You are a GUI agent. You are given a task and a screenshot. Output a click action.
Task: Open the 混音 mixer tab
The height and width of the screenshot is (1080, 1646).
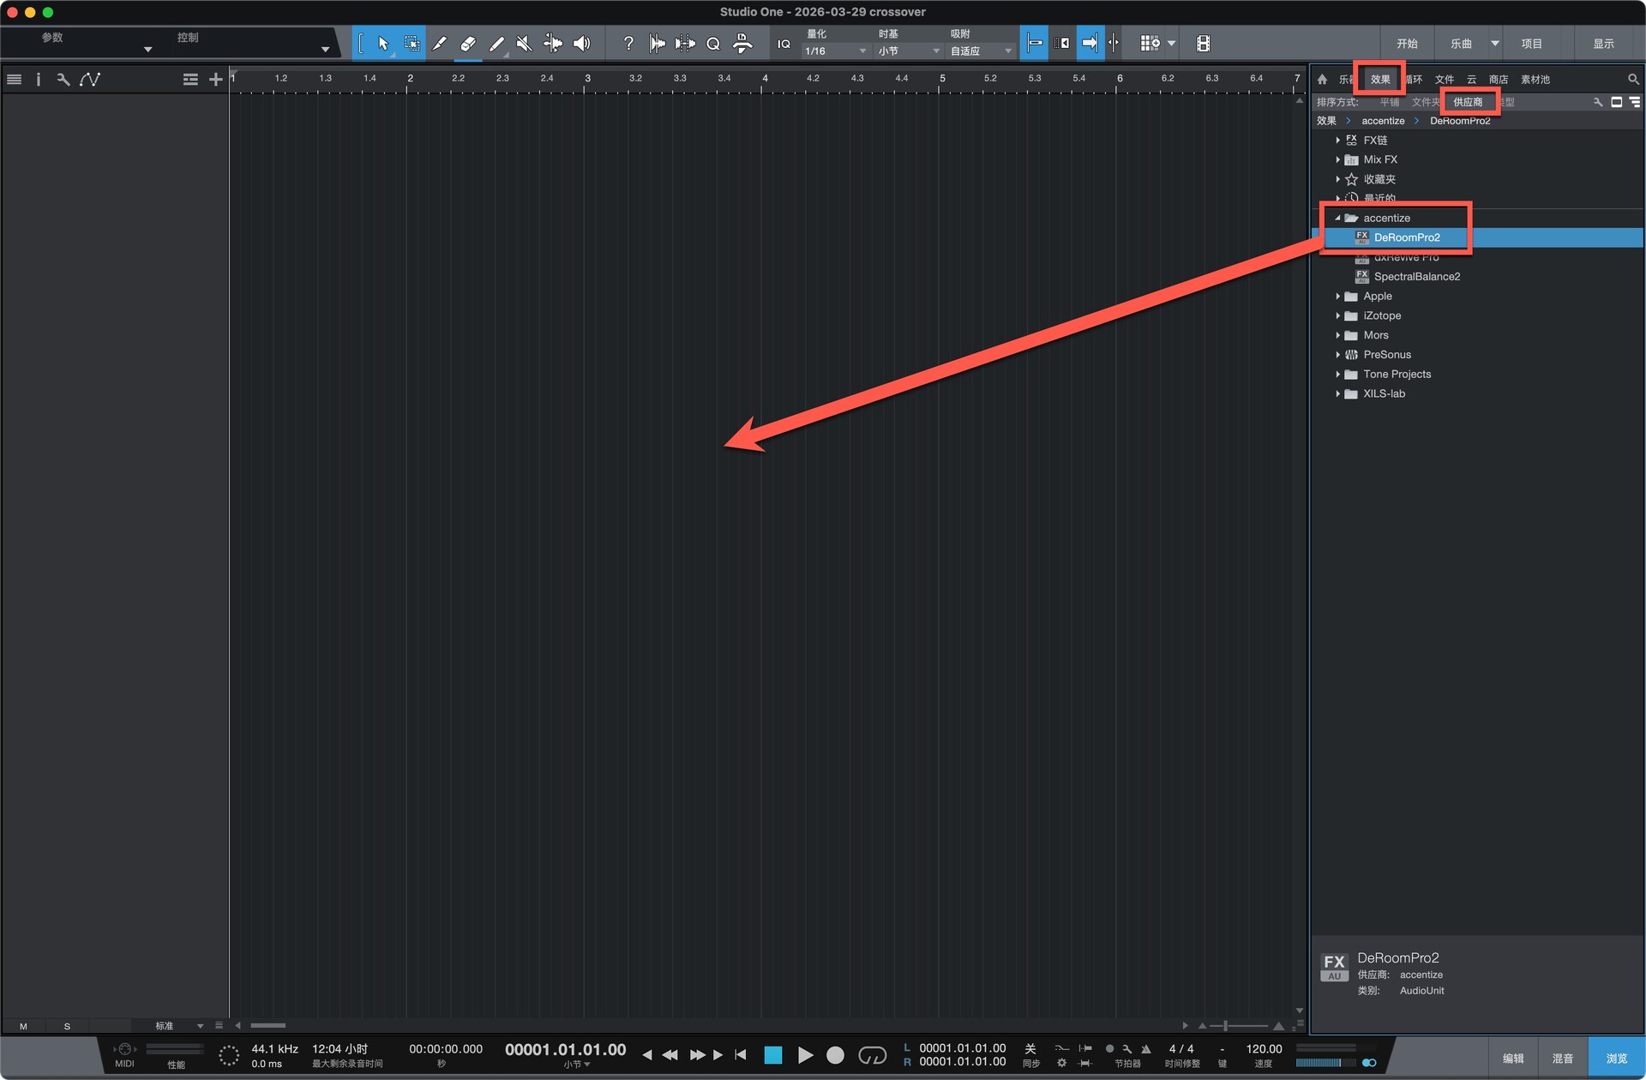[x=1562, y=1059]
